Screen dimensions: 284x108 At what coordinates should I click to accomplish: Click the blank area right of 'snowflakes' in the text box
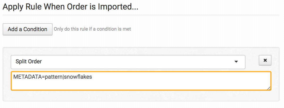point(181,77)
